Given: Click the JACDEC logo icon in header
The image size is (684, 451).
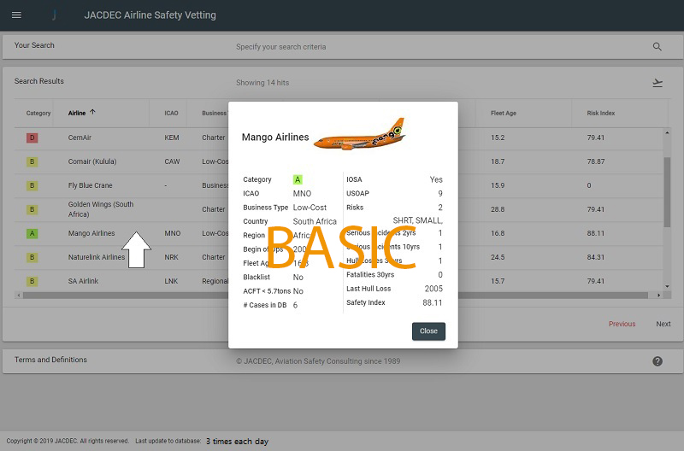Looking at the screenshot, I should [54, 15].
